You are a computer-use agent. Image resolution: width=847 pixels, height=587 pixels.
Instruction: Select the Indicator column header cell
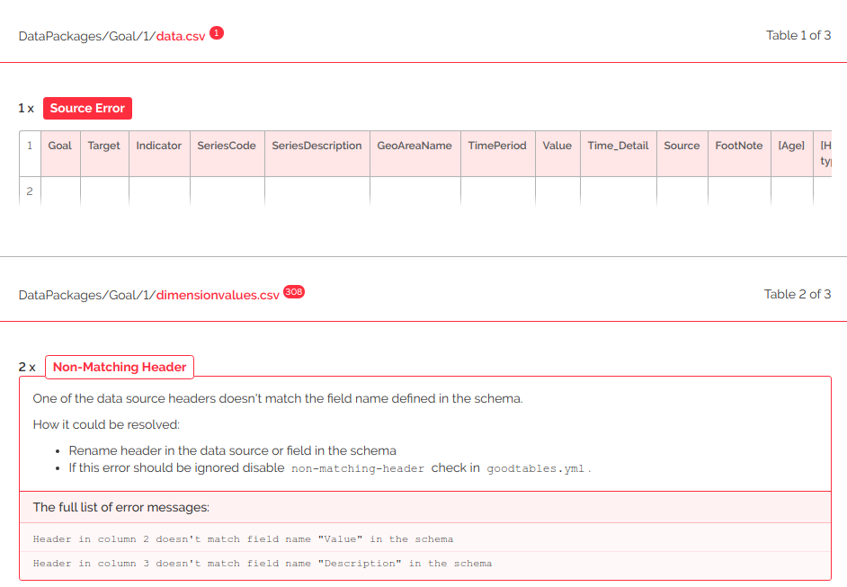(159, 154)
